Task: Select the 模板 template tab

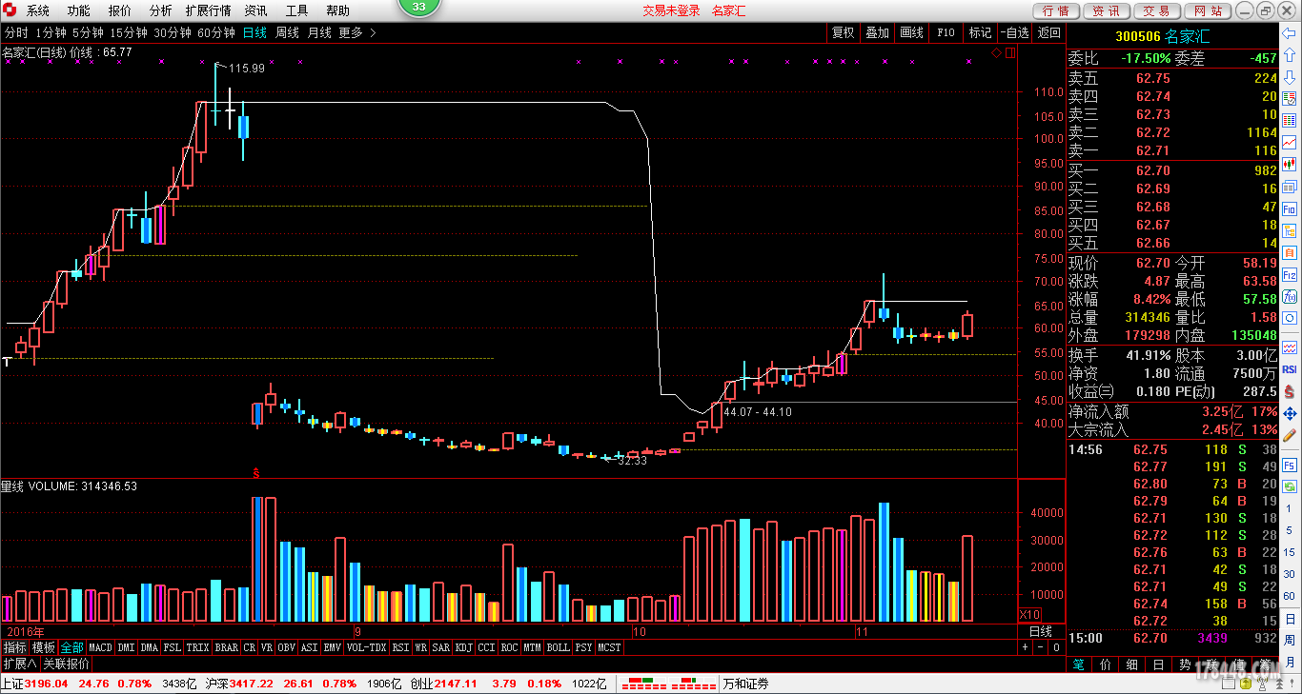Action: point(44,647)
